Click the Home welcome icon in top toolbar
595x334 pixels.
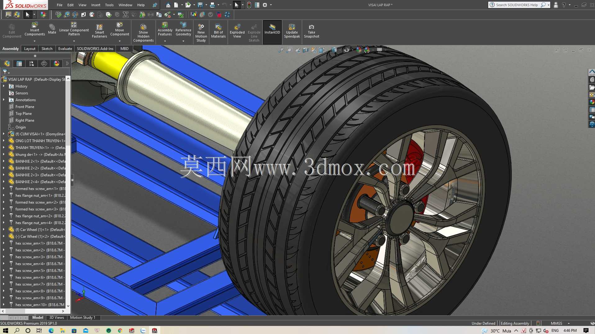[168, 5]
